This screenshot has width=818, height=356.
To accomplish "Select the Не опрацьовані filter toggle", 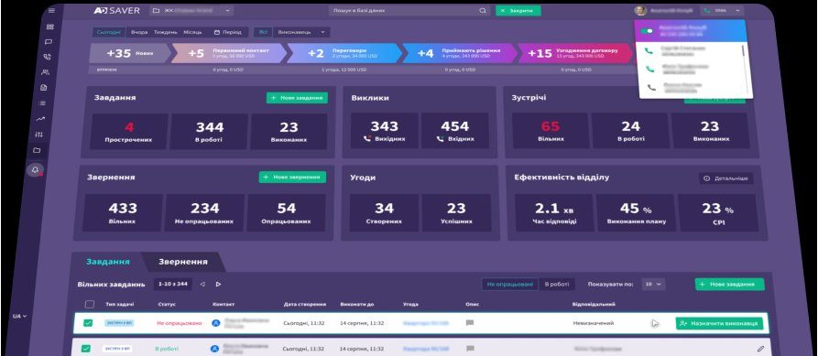I will coord(509,284).
